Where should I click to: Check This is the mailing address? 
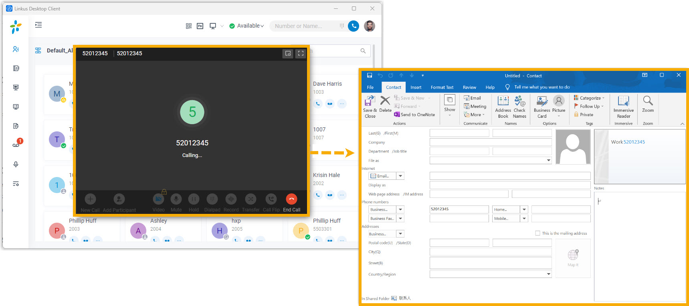click(538, 233)
